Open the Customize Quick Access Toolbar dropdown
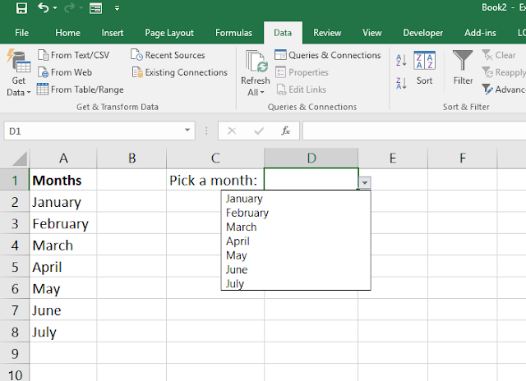The width and height of the screenshot is (526, 381). [117, 9]
